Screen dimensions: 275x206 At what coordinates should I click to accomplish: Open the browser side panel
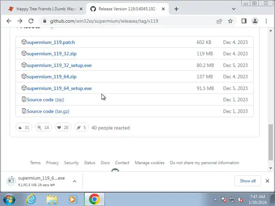pos(244,21)
